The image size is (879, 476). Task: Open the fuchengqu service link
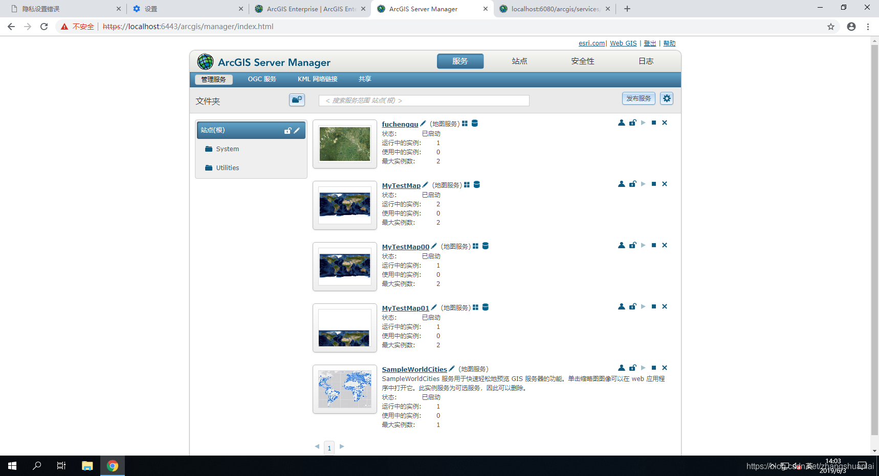coord(400,124)
